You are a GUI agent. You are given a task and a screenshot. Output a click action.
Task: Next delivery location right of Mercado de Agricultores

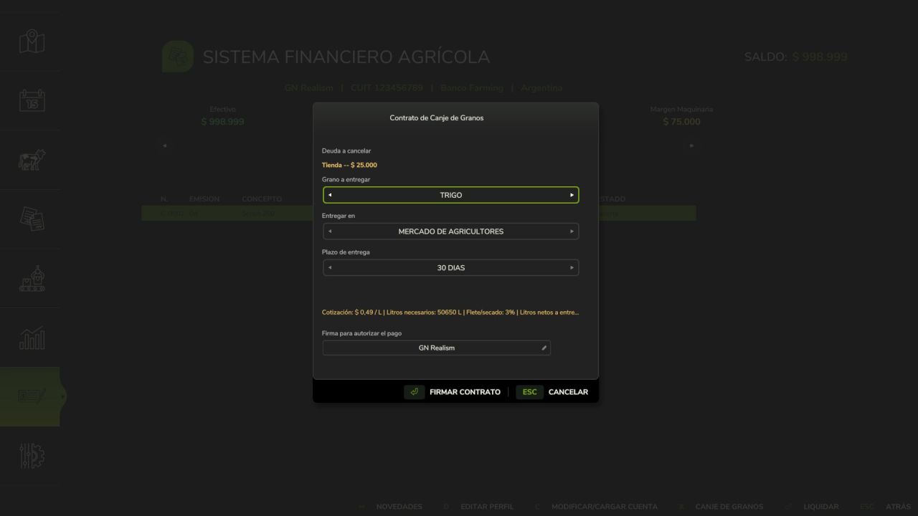(572, 231)
